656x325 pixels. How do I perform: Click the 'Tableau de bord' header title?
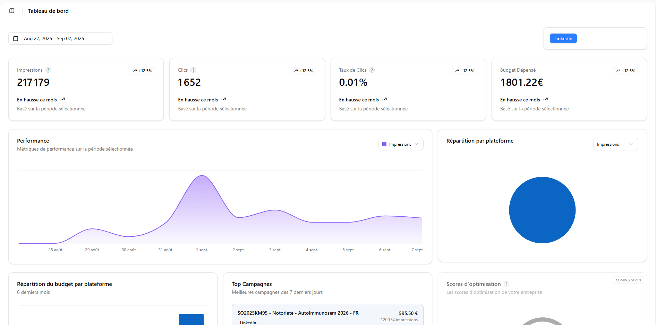48,11
